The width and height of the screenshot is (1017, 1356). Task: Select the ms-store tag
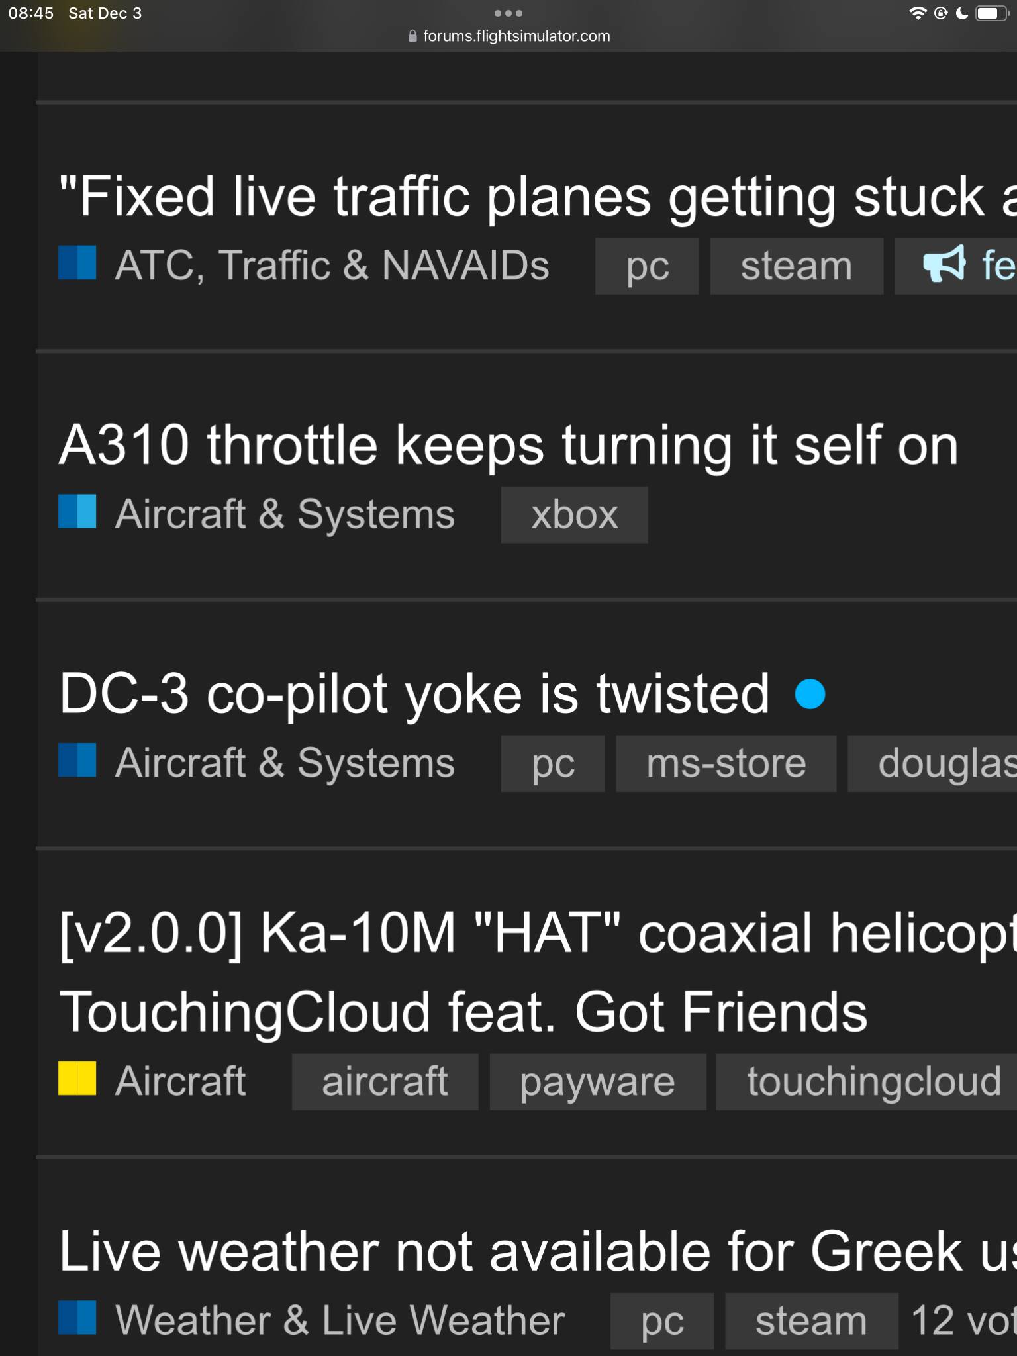(x=726, y=763)
